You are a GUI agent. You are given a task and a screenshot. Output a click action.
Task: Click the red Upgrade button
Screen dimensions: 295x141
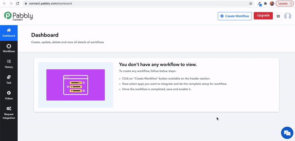pos(263,15)
